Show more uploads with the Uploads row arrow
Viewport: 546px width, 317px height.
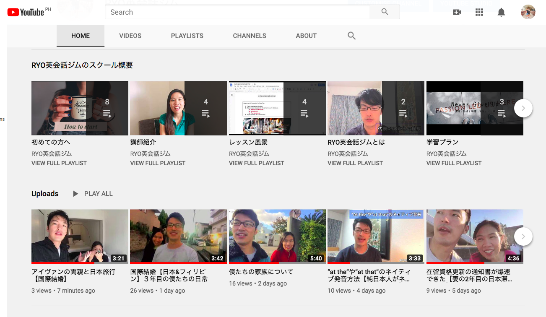(x=523, y=236)
